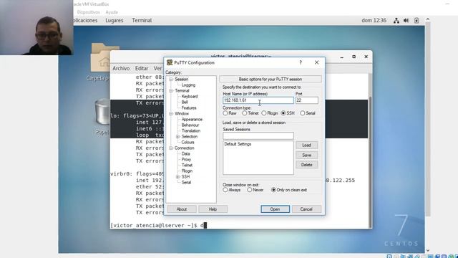The image size is (458, 258).
Task: Select the SSH connection type
Action: 283,113
